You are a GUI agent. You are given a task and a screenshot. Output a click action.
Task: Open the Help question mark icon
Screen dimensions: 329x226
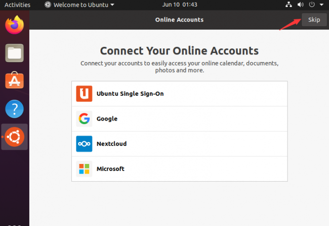point(15,109)
